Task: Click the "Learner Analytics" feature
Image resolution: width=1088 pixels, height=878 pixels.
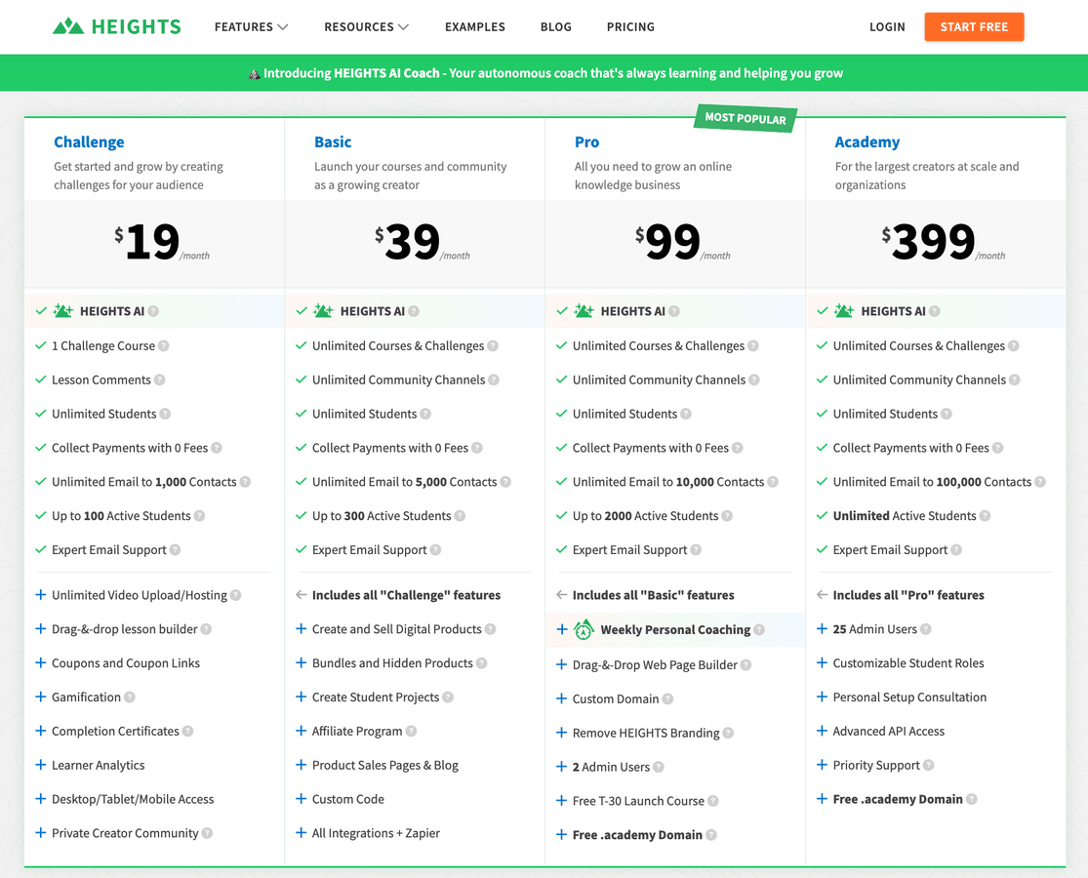Action: coord(99,765)
